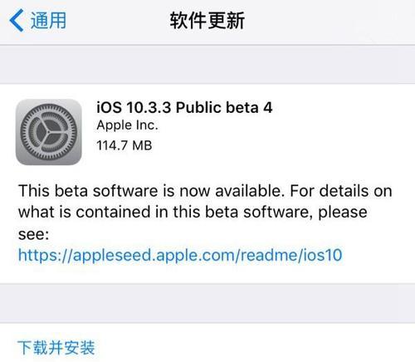Image resolution: width=415 pixels, height=362 pixels.
Task: Start 下载并安装 to download and install
Action: (56, 348)
